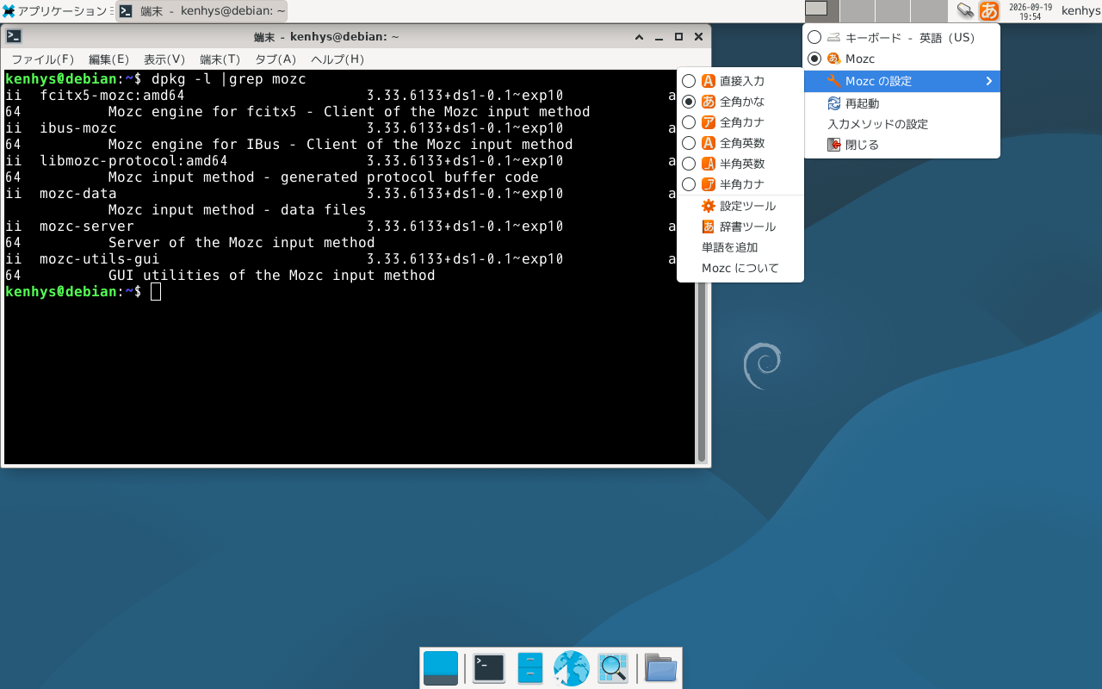1102x689 pixels.
Task: Click the terminal vertical scrollbar
Action: click(702, 267)
